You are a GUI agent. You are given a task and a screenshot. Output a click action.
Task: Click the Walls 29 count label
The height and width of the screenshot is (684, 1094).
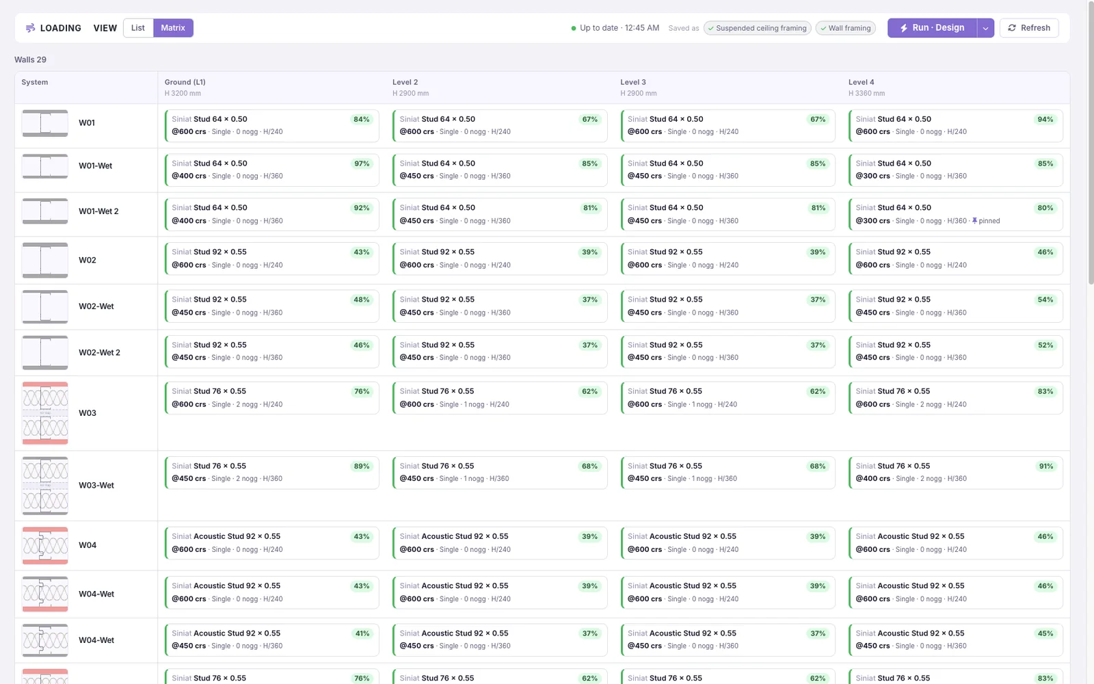pyautogui.click(x=31, y=60)
